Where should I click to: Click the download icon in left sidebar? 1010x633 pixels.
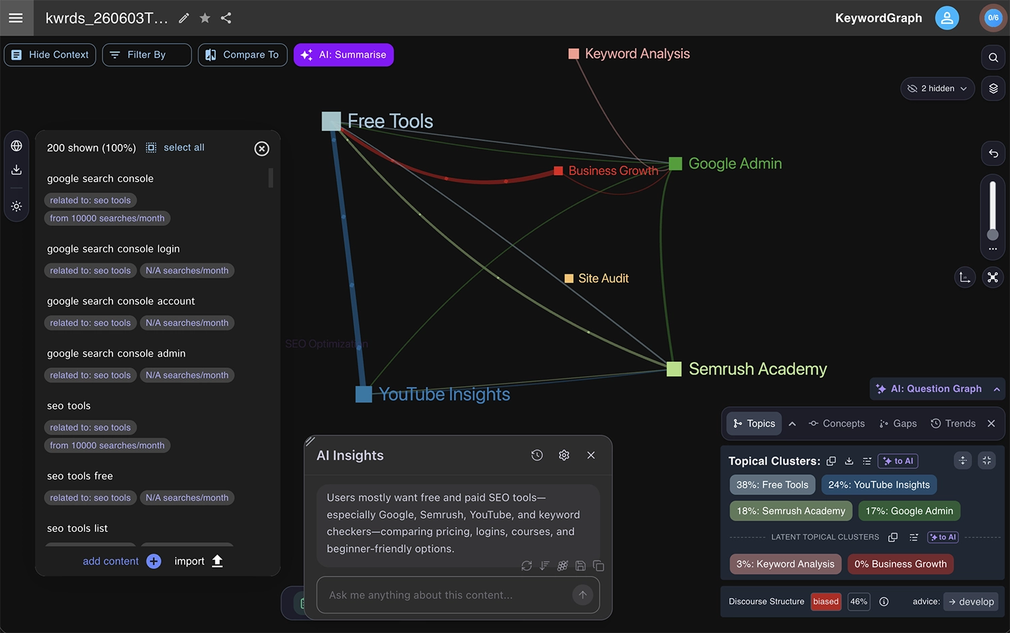click(17, 170)
